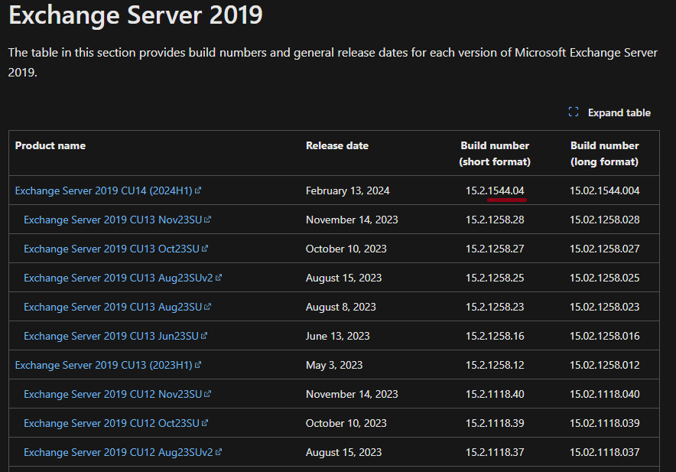
Task: Click release date November 14, 2023 for CU12
Action: tap(352, 394)
